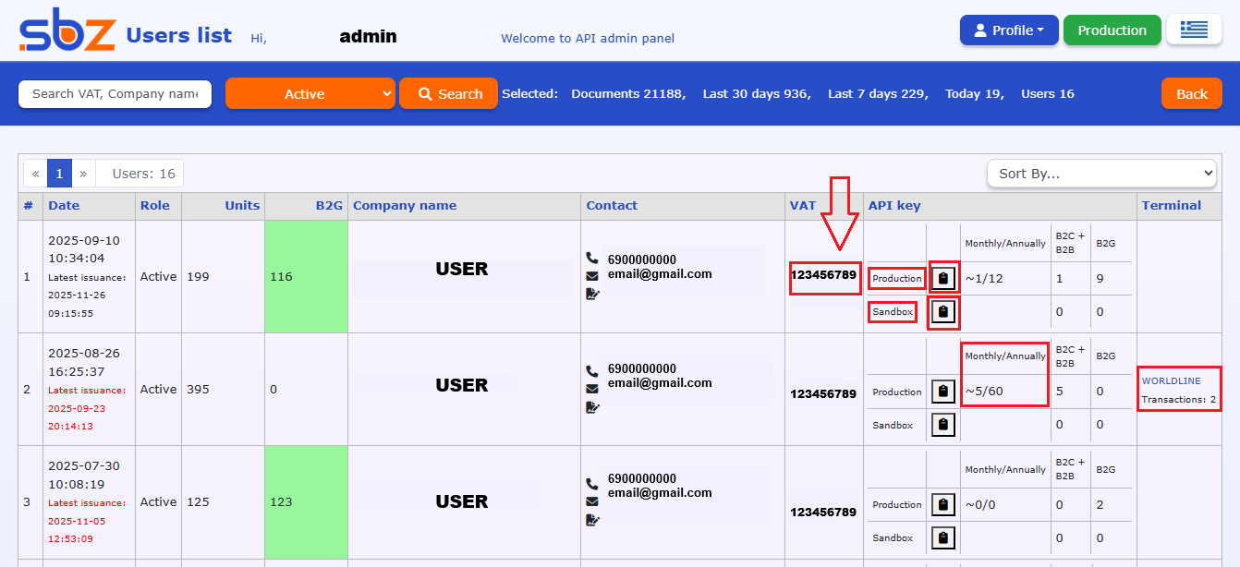Copy row 3's Sandbox API key

pyautogui.click(x=942, y=537)
